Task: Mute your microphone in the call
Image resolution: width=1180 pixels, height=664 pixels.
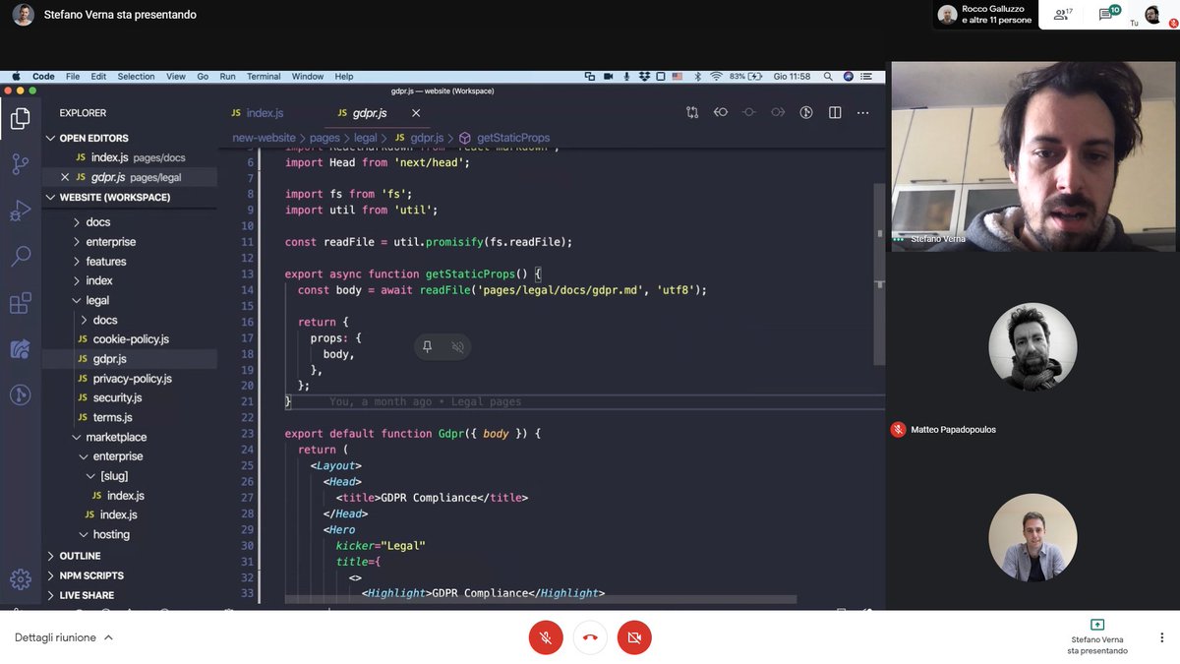Action: 546,637
